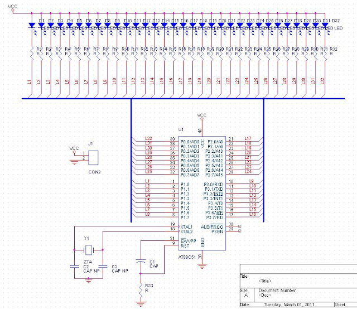Select the left vertical blue bus segment
The image size is (357, 309).
tap(131, 160)
